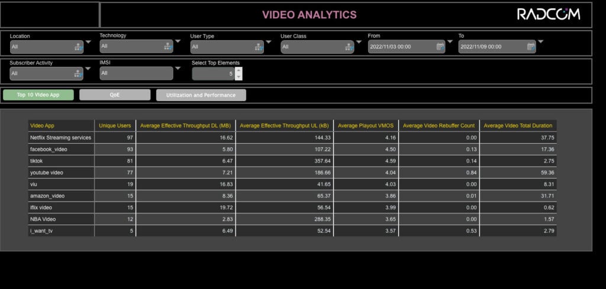Click the tree icon in User Class field

pos(349,47)
